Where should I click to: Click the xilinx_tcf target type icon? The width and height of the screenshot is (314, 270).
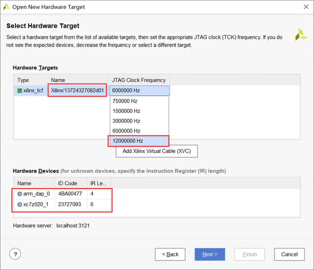coord(20,91)
